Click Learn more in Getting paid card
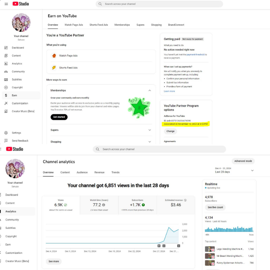270x270 pixels. click(169, 91)
